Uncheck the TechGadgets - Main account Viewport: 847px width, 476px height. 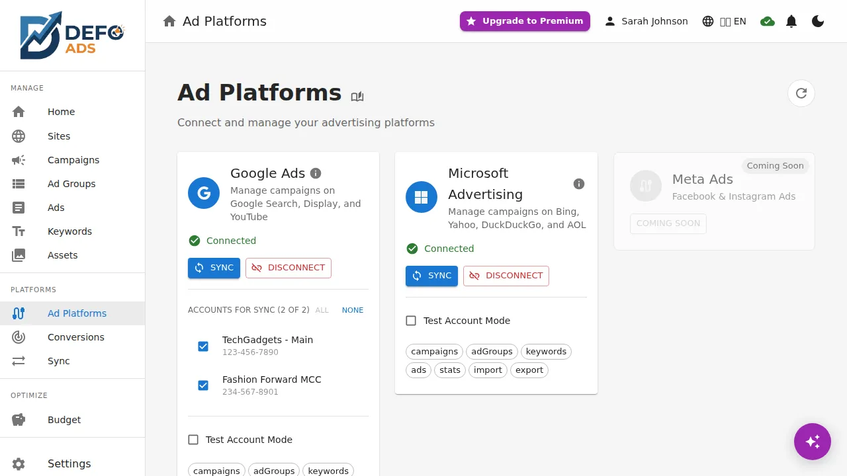203,346
